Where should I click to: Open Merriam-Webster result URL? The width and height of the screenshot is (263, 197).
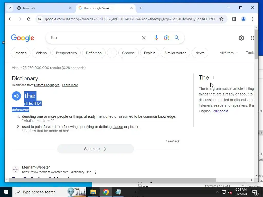(57, 172)
